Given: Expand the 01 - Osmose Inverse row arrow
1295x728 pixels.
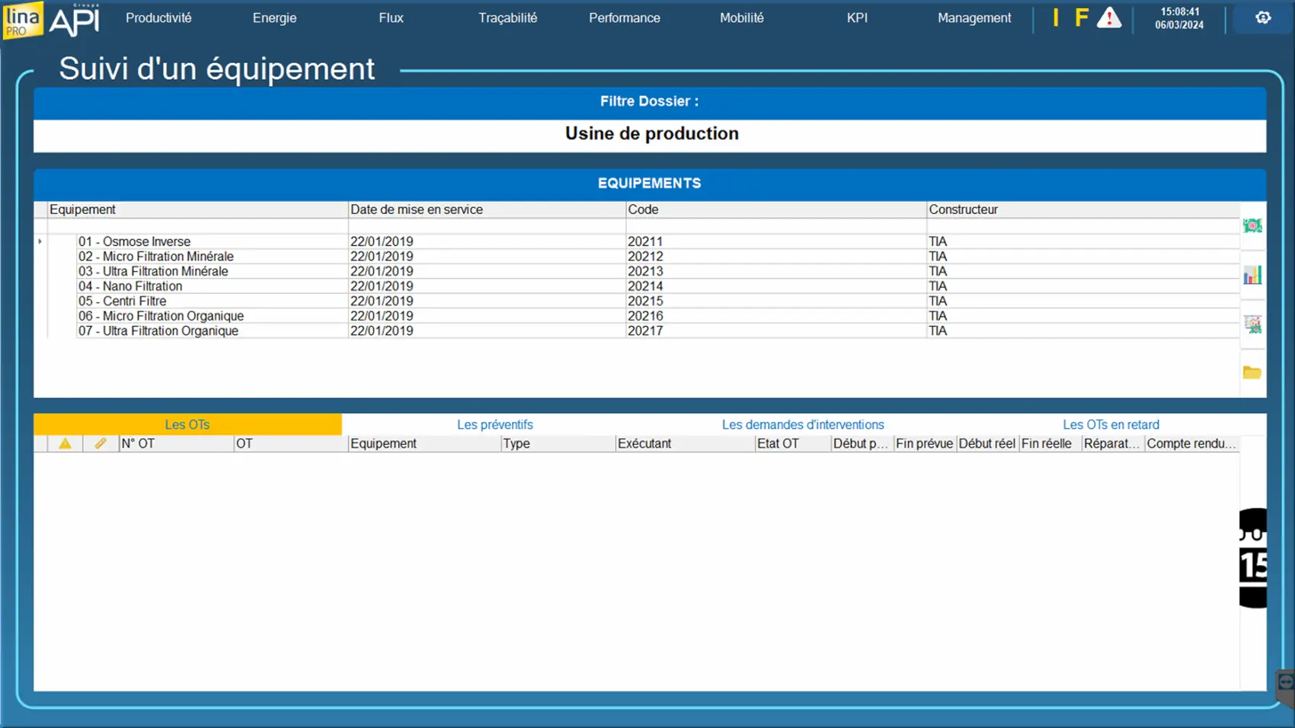Looking at the screenshot, I should click(40, 241).
